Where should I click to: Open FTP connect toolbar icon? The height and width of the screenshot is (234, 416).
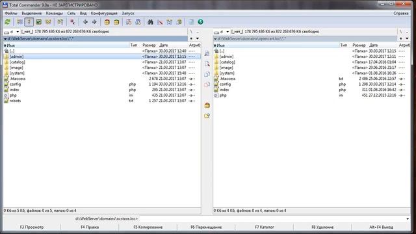129,22
